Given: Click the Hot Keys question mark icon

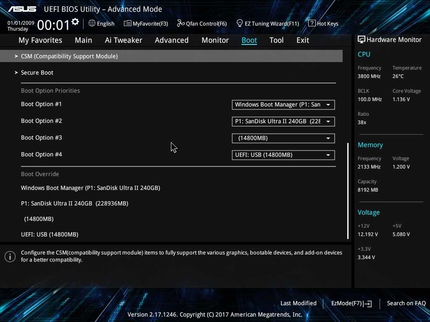Looking at the screenshot, I should click(312, 23).
